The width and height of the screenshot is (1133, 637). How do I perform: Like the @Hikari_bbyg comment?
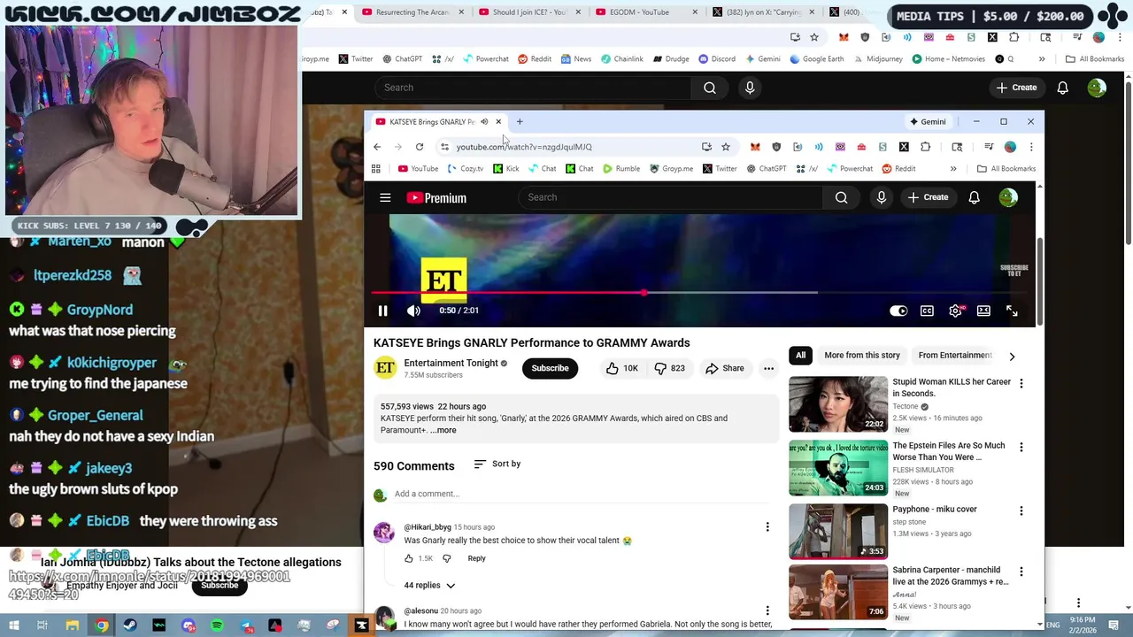click(409, 558)
